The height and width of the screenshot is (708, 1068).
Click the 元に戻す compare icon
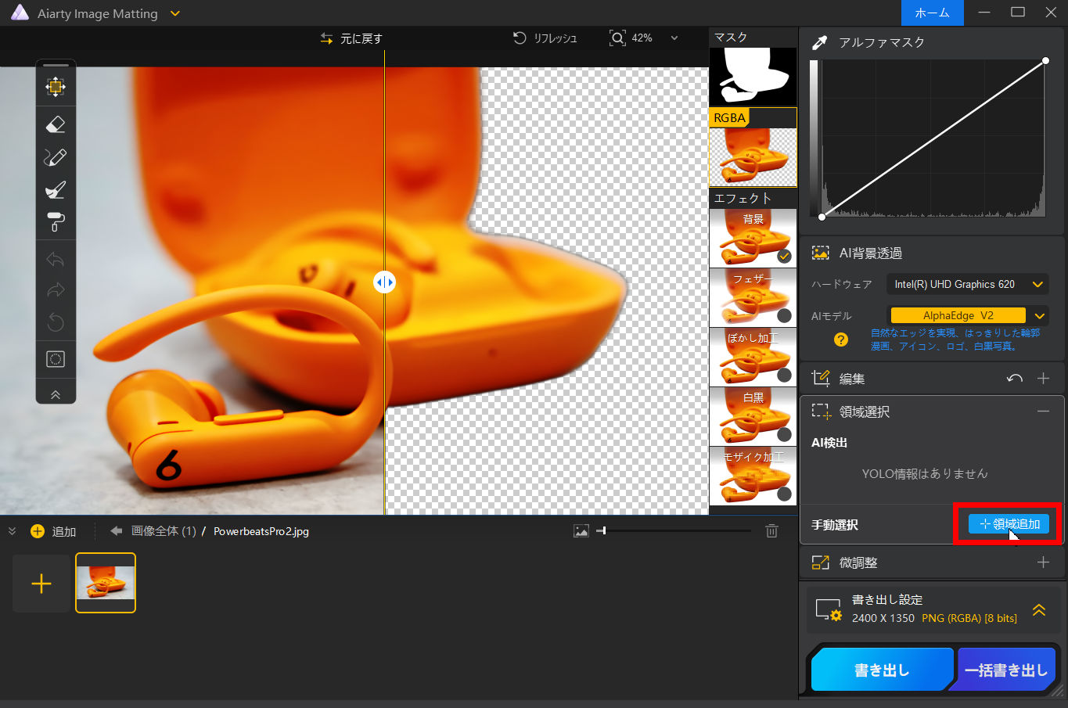tap(327, 38)
